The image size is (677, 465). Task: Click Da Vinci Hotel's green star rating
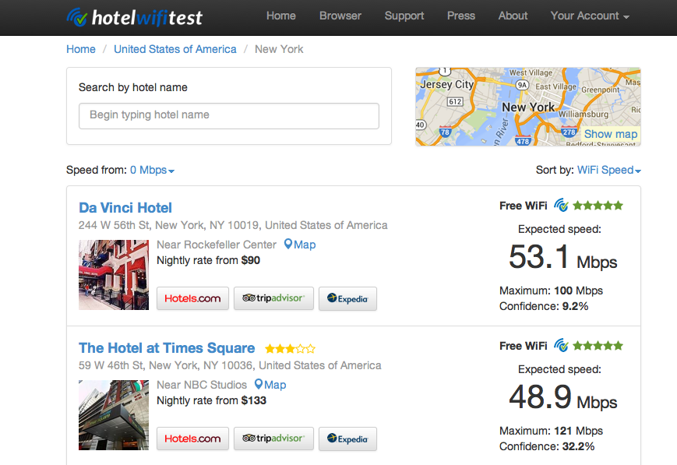click(598, 206)
